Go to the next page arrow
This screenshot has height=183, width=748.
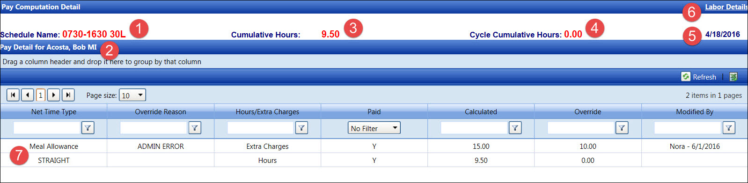[54, 95]
